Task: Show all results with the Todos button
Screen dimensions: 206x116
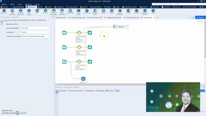Action: point(117,91)
